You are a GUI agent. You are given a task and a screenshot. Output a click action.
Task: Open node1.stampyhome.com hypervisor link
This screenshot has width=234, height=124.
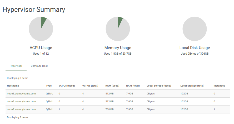21,94
